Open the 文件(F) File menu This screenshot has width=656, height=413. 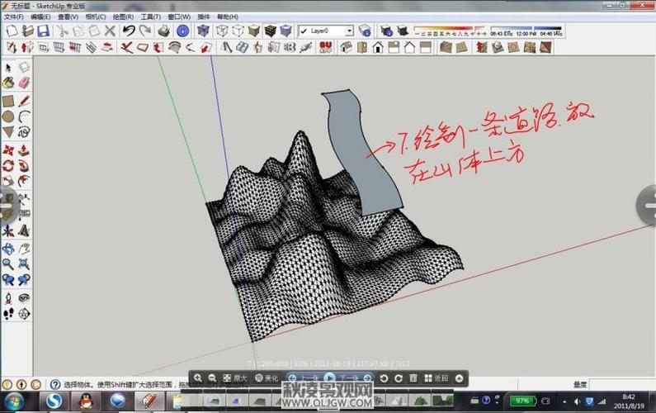point(14,17)
